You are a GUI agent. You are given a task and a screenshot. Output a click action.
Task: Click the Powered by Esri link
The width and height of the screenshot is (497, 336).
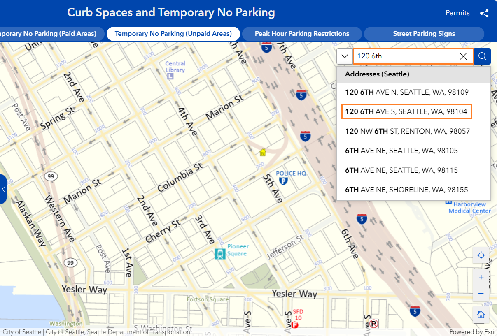(472, 332)
